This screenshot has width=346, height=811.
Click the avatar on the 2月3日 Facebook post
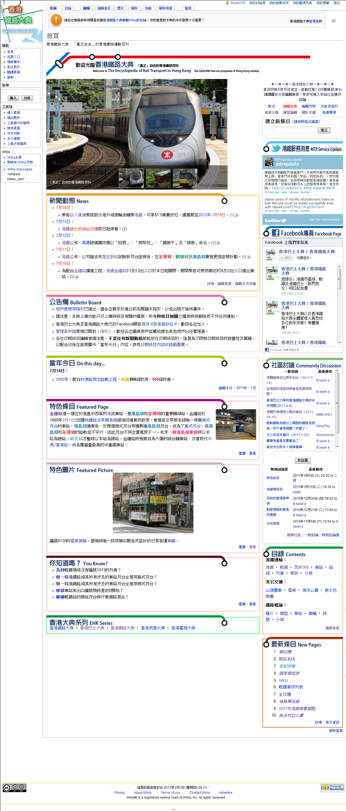pos(272,308)
